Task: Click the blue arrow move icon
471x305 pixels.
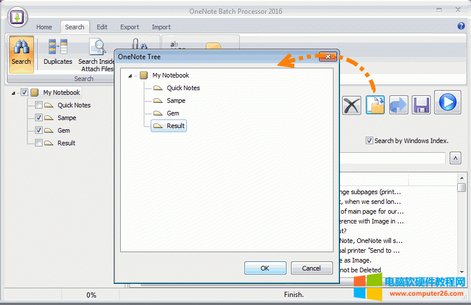Action: pyautogui.click(x=399, y=105)
